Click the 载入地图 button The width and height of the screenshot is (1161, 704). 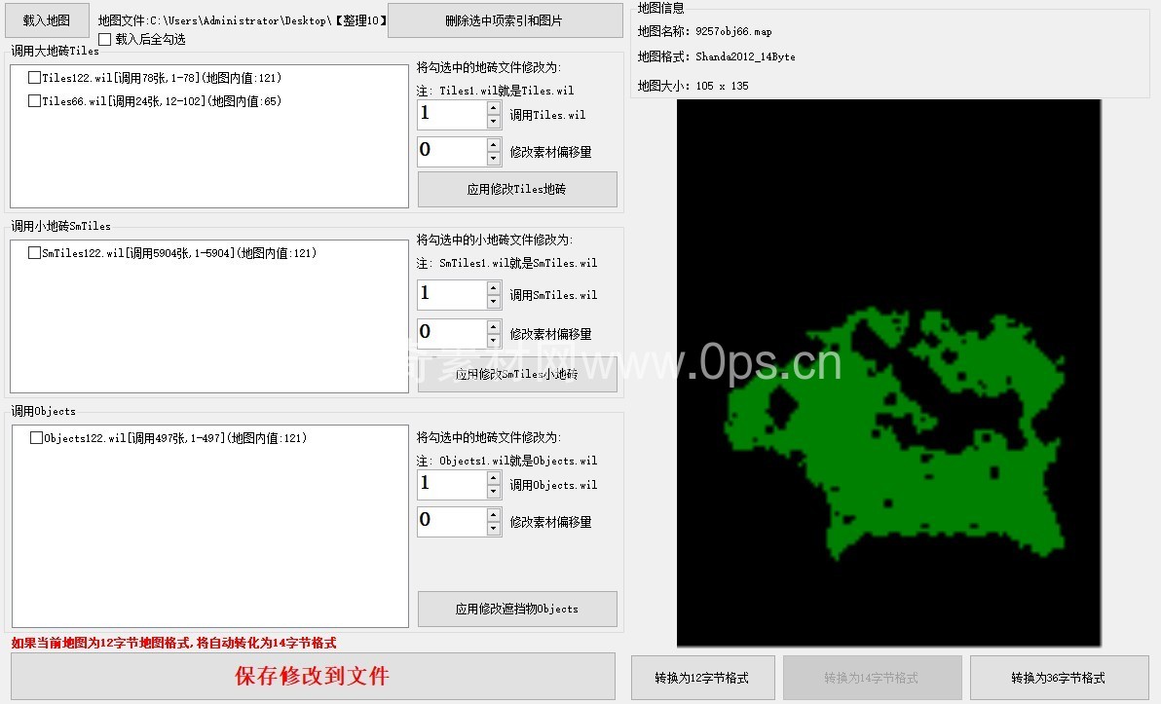click(47, 19)
